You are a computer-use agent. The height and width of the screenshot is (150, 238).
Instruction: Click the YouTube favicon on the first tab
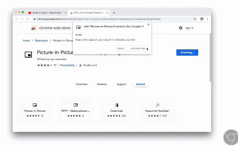tap(30, 13)
